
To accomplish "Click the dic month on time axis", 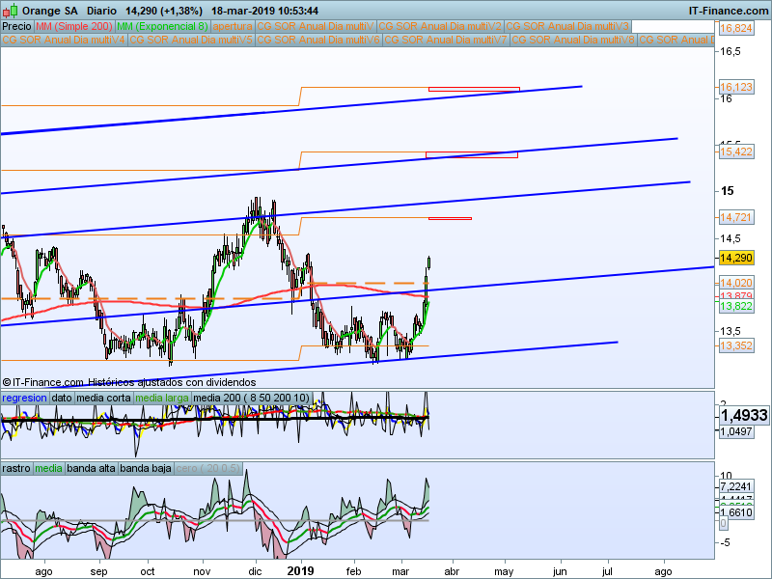I will point(255,571).
